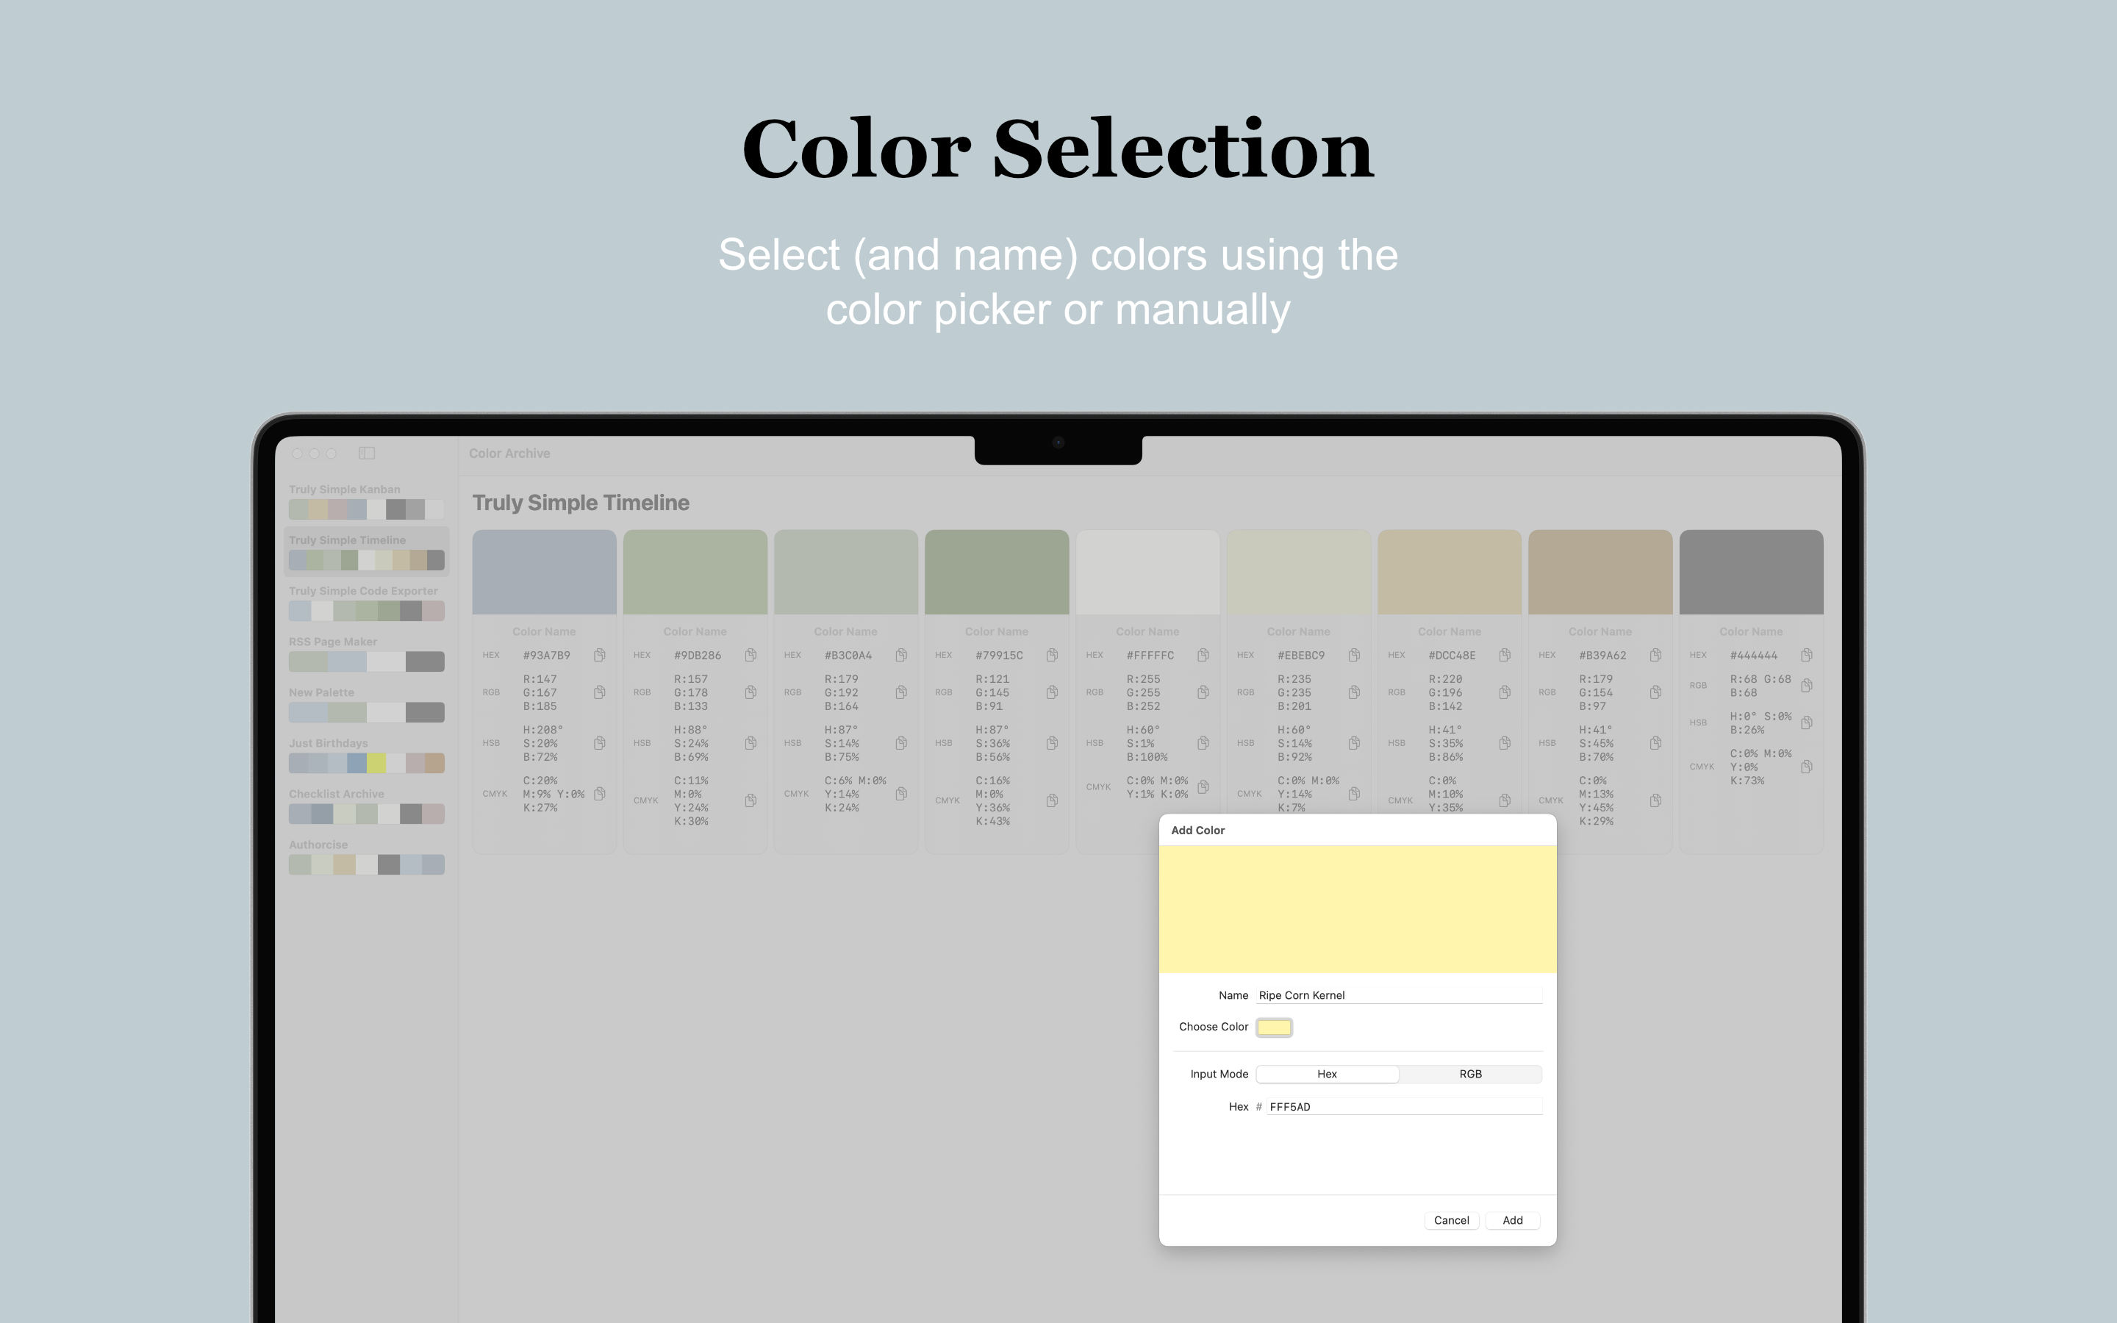Copy CMYK value of color #444444
Viewport: 2117px width, 1323px height.
point(1807,767)
